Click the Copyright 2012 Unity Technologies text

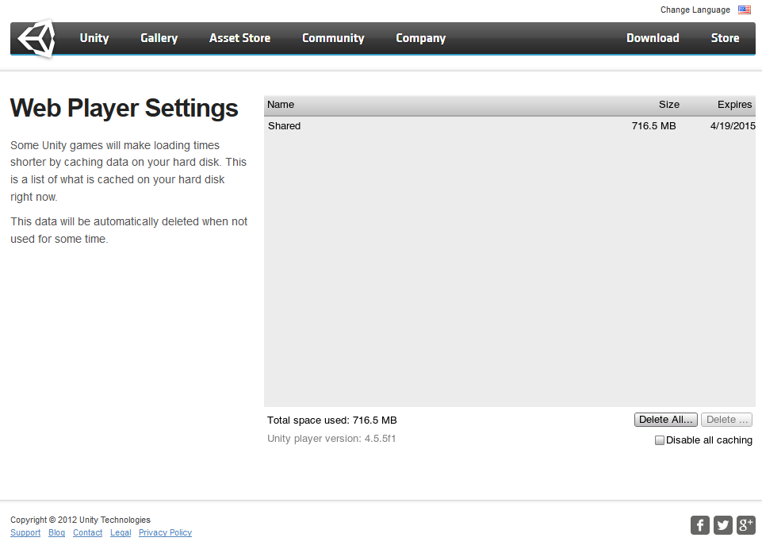(x=80, y=520)
